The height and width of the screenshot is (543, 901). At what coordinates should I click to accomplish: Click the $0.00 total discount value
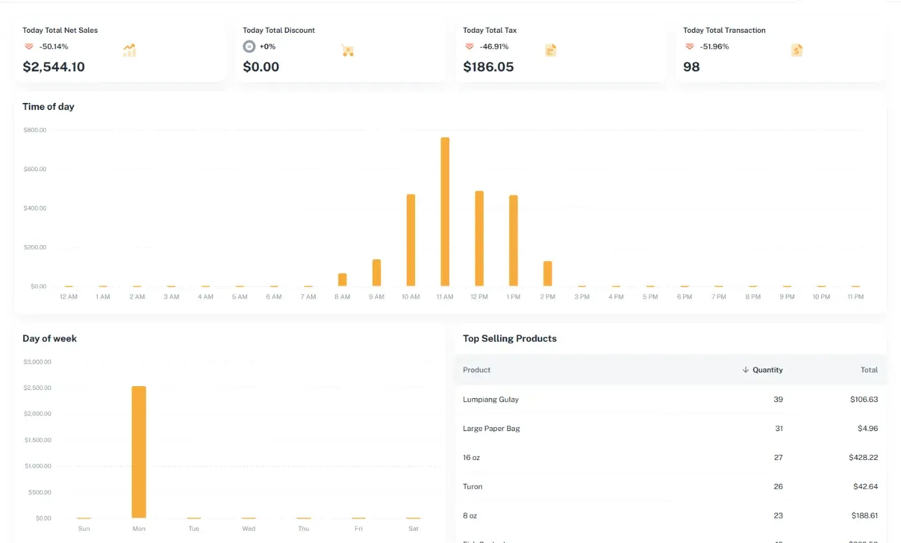[261, 67]
